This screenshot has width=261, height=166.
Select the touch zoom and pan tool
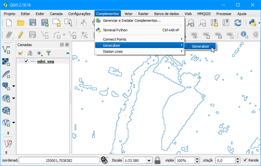point(84,23)
